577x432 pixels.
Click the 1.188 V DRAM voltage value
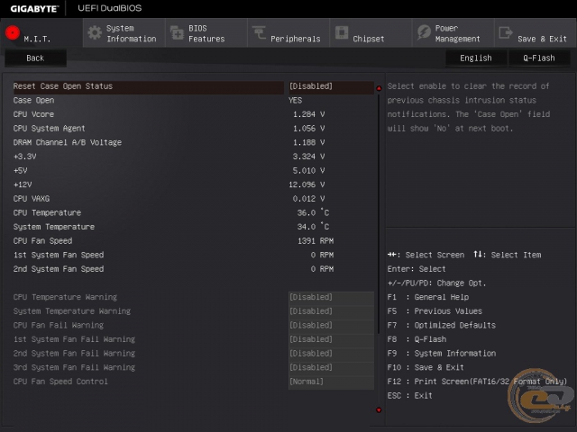click(308, 142)
